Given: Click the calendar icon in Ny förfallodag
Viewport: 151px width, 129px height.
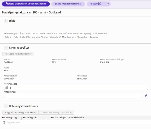Looking at the screenshot, I should coord(7,88).
